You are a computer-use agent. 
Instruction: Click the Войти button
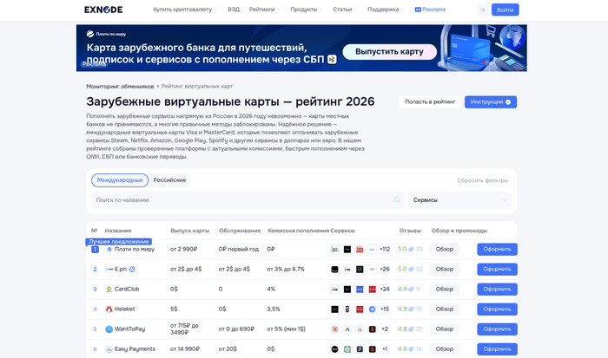(x=505, y=10)
